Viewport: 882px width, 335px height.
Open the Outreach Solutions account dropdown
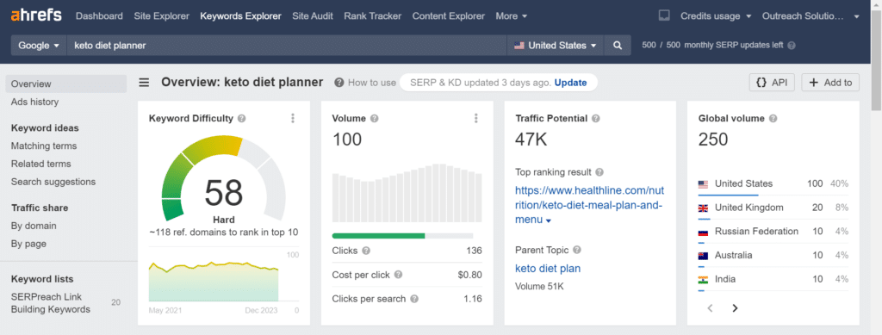point(811,16)
